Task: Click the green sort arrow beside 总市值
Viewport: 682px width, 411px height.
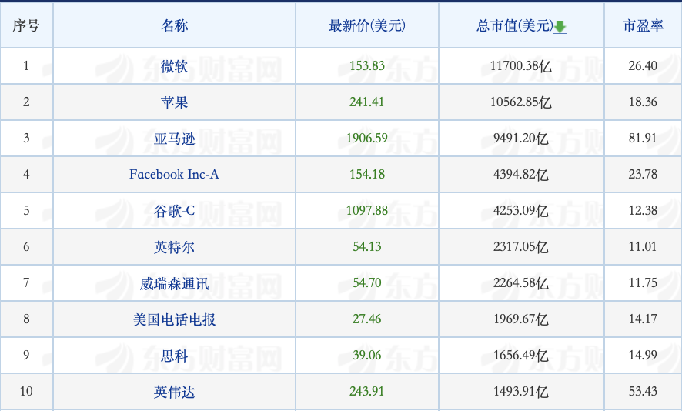Action: (560, 28)
